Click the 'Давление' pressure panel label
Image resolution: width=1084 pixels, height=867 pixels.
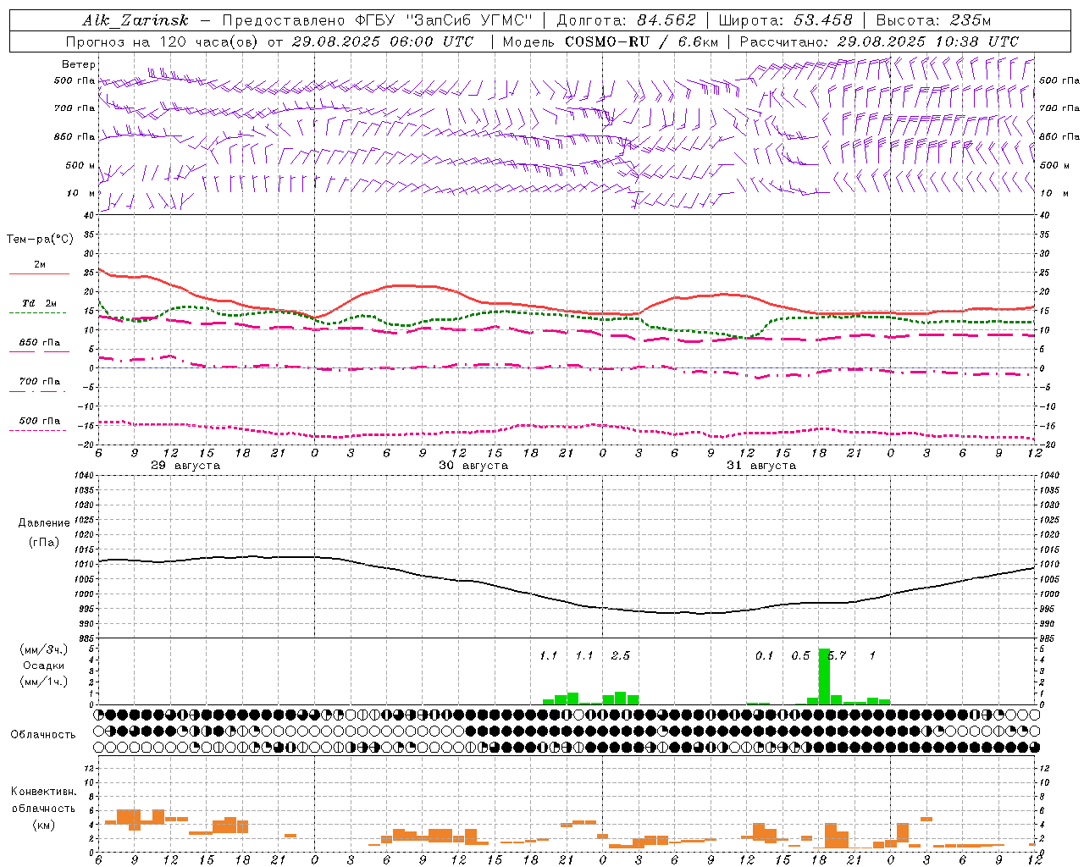(x=44, y=523)
